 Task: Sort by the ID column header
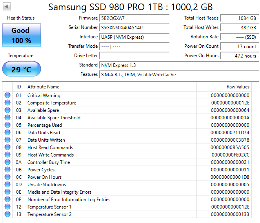(18, 87)
